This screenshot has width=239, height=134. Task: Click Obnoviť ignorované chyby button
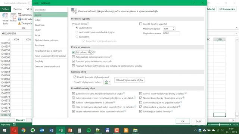point(130,80)
